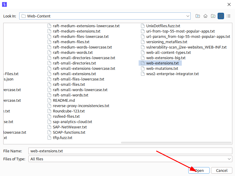Select raft-small-words.txt in the list
The height and width of the screenshot is (176, 235).
70,95
